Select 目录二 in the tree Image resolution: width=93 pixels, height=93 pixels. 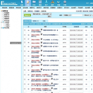8,26
